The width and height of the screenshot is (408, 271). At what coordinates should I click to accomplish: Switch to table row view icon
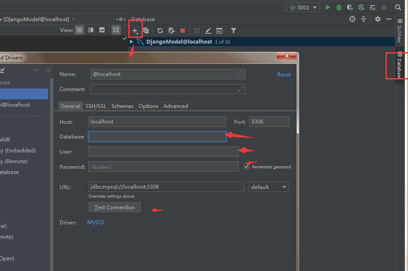click(x=79, y=30)
